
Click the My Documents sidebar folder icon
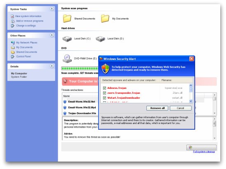[13, 47]
